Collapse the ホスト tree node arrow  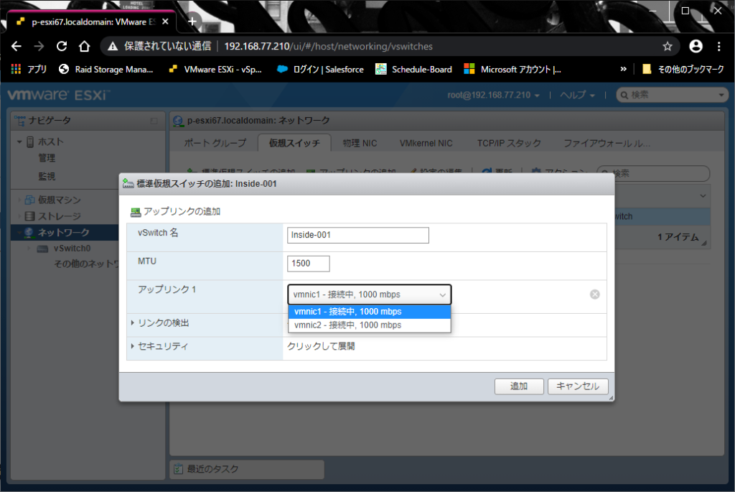tap(19, 141)
